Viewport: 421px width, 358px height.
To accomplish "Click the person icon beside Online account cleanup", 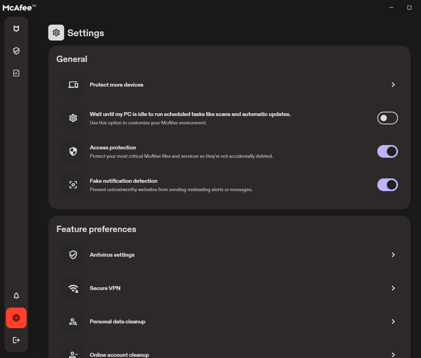I will (x=73, y=355).
